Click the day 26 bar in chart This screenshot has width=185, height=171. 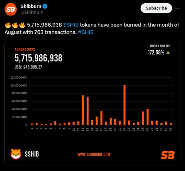coord(148,117)
